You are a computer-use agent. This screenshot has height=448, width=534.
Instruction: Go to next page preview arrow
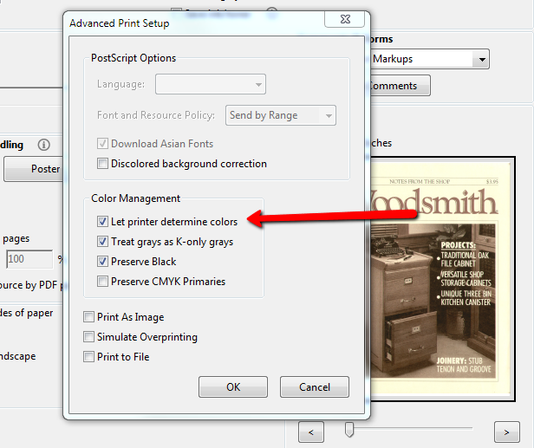click(506, 431)
